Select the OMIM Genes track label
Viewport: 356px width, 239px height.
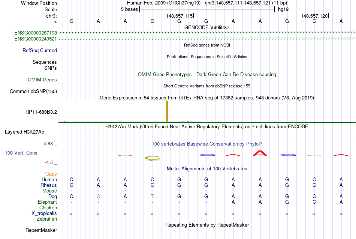[x=42, y=80]
